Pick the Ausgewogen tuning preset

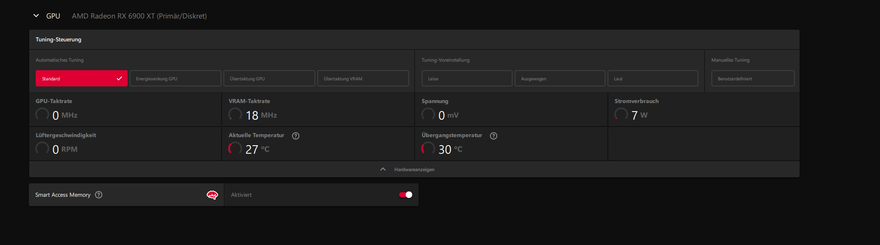(x=560, y=78)
